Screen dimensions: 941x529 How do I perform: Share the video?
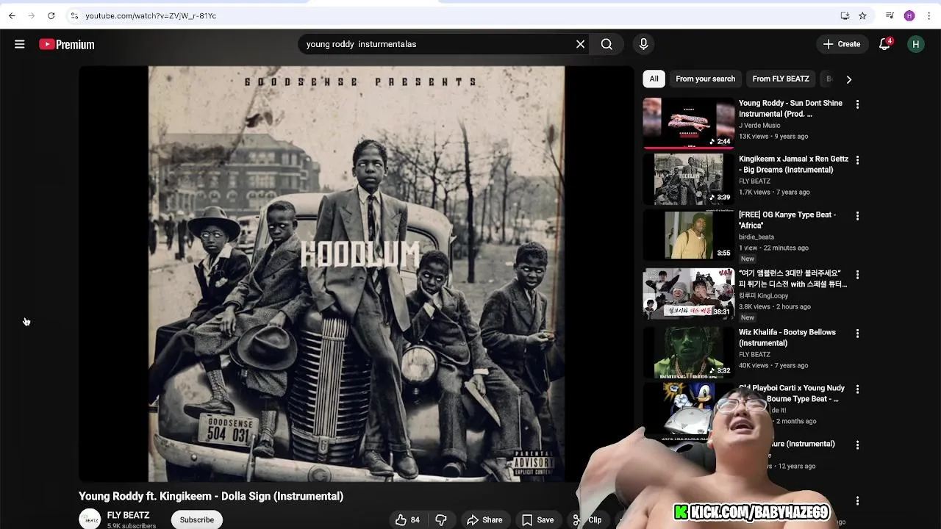point(484,519)
